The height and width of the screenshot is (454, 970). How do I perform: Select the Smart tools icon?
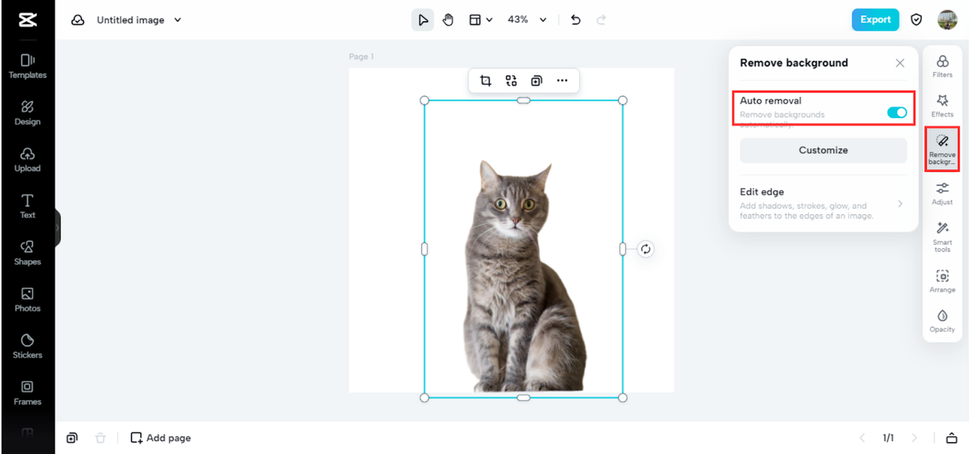(942, 229)
